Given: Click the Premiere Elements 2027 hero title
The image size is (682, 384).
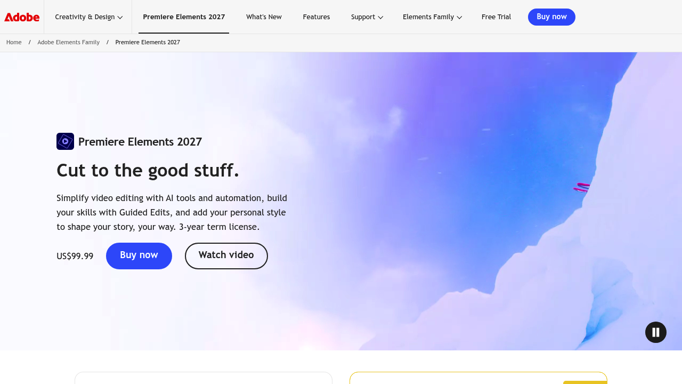Looking at the screenshot, I should tap(140, 142).
